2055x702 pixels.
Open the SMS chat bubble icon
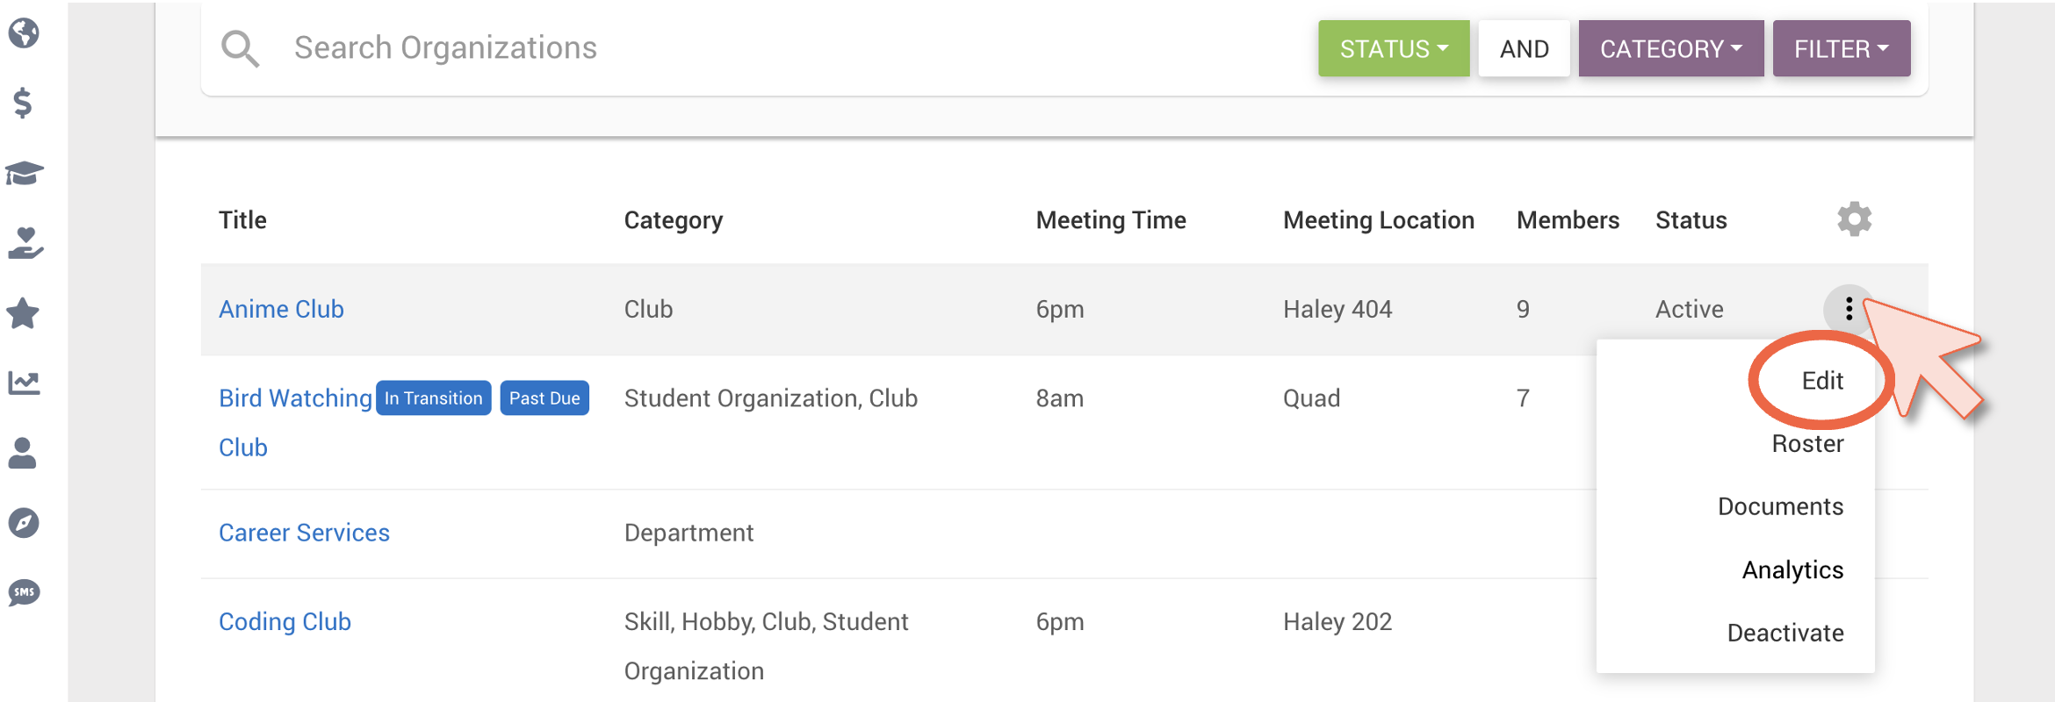coord(24,592)
